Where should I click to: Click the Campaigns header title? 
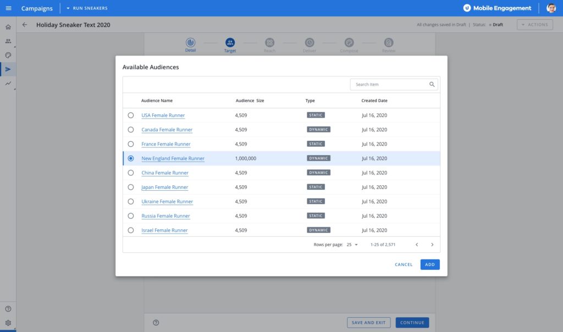[x=37, y=8]
